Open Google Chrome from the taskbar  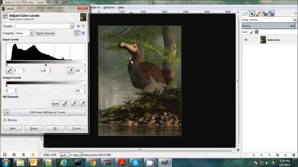[x=93, y=163]
